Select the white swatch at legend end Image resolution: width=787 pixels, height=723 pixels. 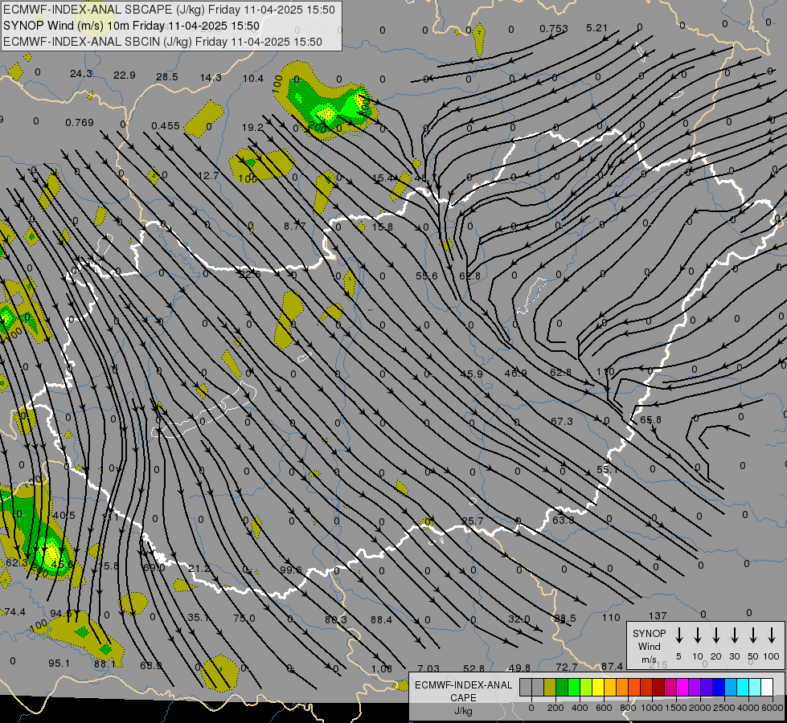pyautogui.click(x=767, y=687)
